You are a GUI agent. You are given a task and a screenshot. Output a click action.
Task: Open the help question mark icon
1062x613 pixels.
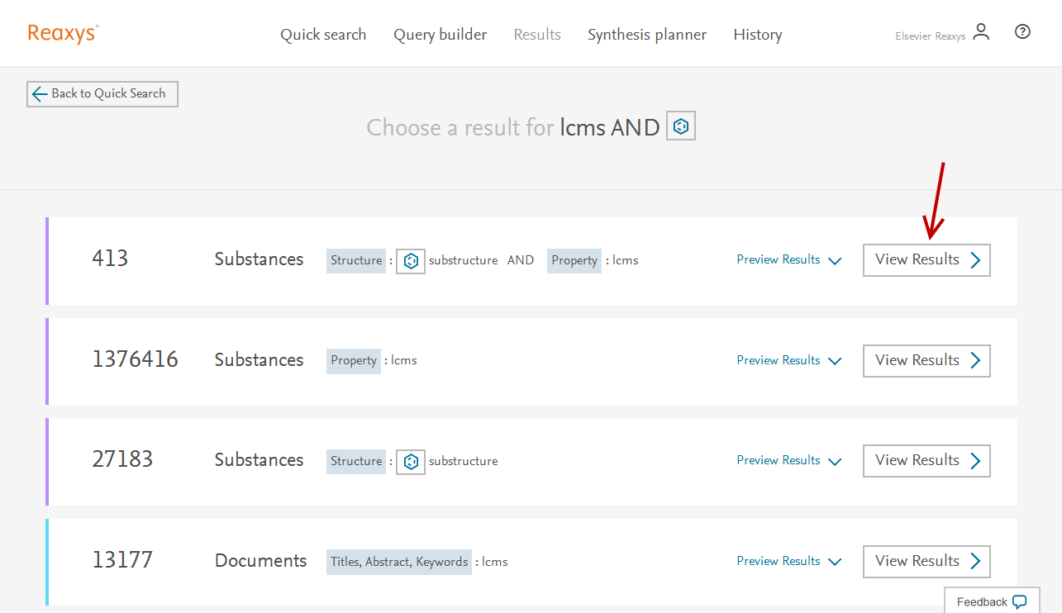1022,32
